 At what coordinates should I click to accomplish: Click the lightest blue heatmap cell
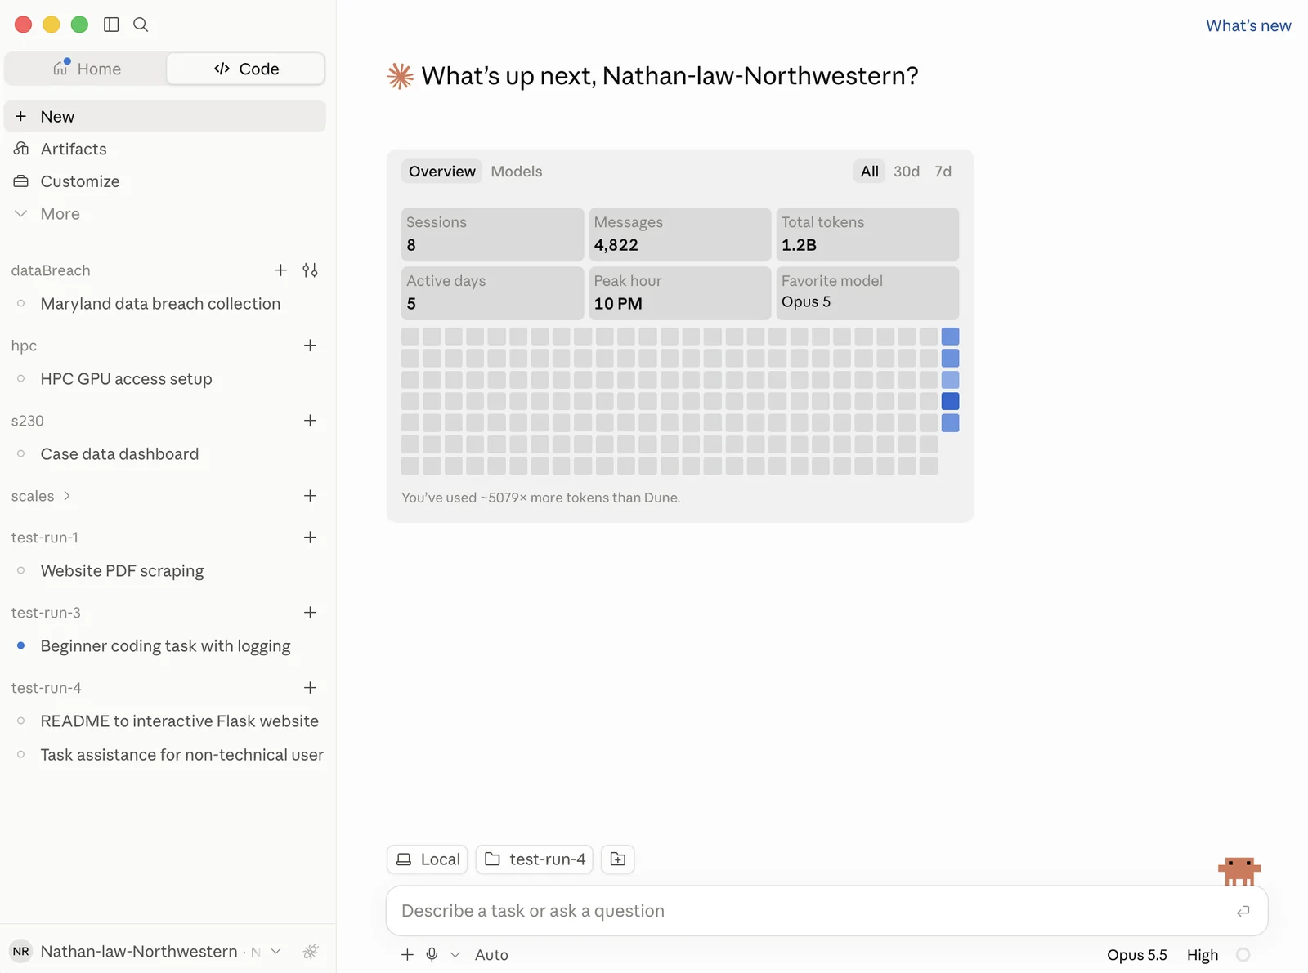(950, 380)
